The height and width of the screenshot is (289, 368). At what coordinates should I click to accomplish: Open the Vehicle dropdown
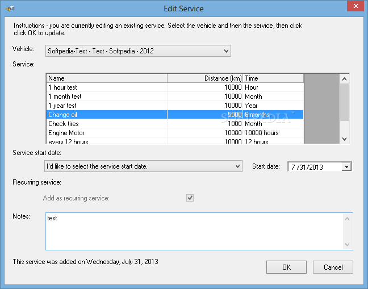(x=138, y=51)
